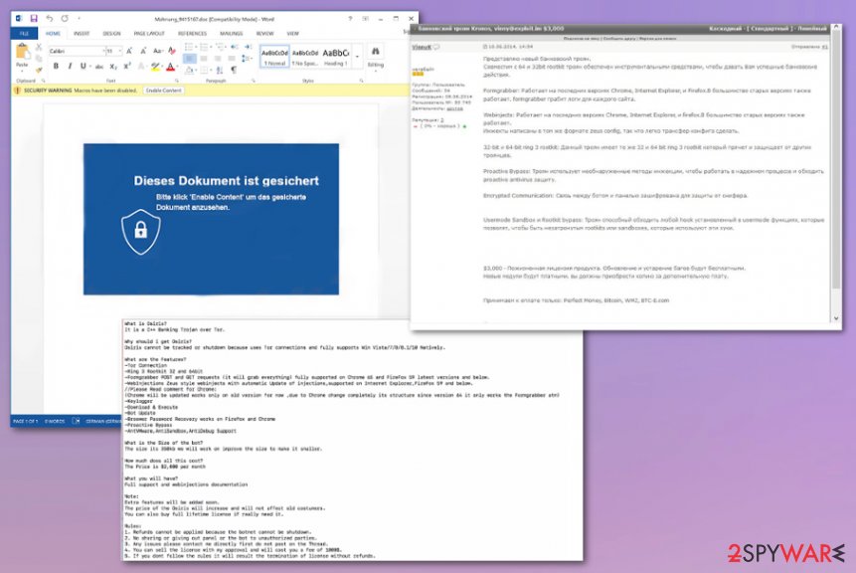Decrease paragraph indent
The width and height of the screenshot is (856, 573).
coord(235,47)
